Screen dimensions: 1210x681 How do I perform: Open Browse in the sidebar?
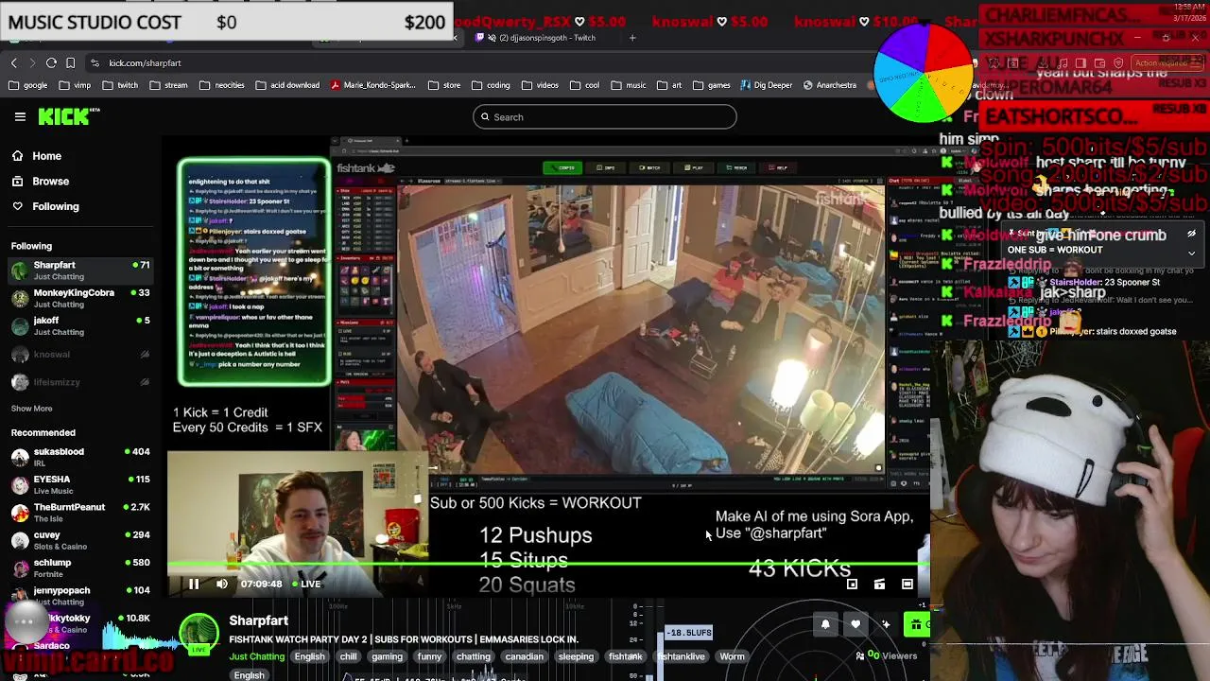pos(41,181)
